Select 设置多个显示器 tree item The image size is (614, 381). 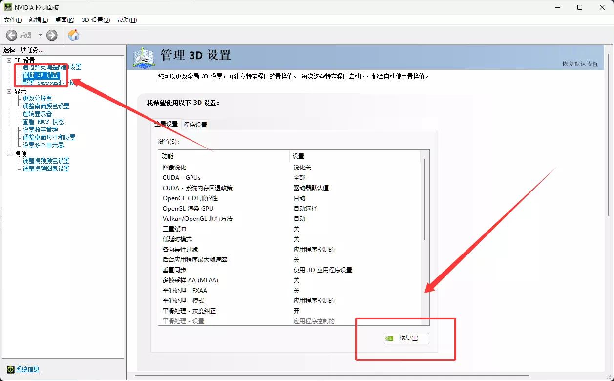click(43, 146)
